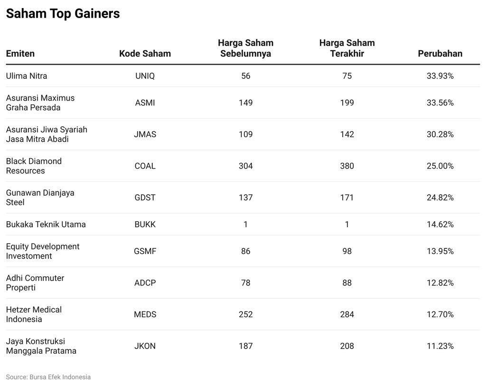
Task: Click the UNIQ stock code
Action: pos(145,76)
